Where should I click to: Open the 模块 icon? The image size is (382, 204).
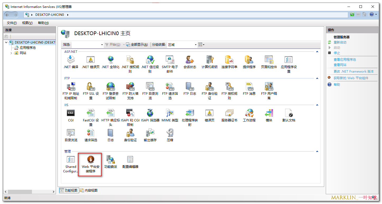(269, 113)
